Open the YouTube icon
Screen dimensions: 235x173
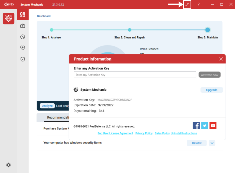(x=213, y=126)
